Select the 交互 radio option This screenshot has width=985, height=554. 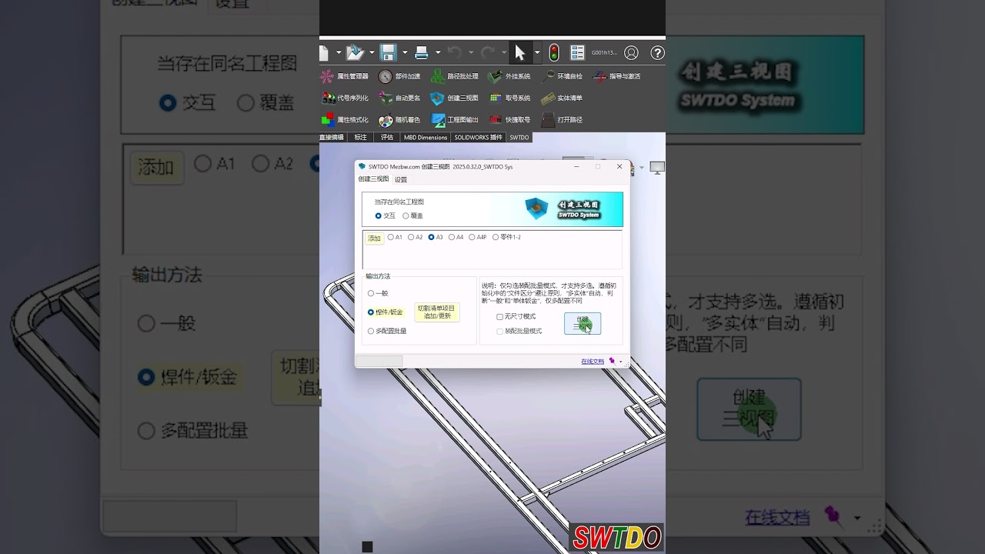click(385, 215)
